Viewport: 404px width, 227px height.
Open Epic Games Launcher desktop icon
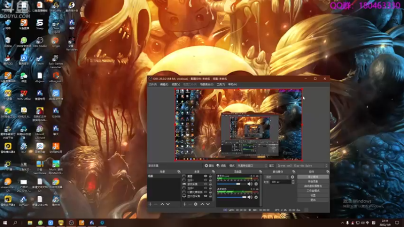point(56,61)
